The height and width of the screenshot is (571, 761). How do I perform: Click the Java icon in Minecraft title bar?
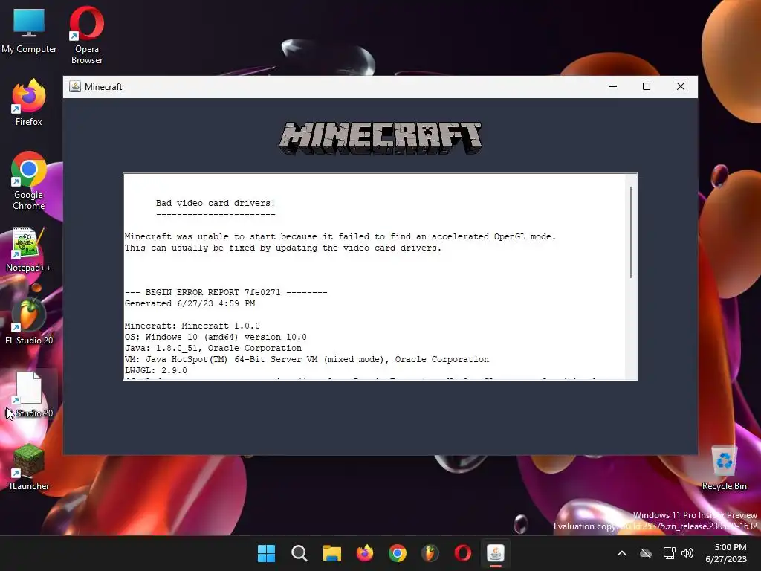(75, 86)
